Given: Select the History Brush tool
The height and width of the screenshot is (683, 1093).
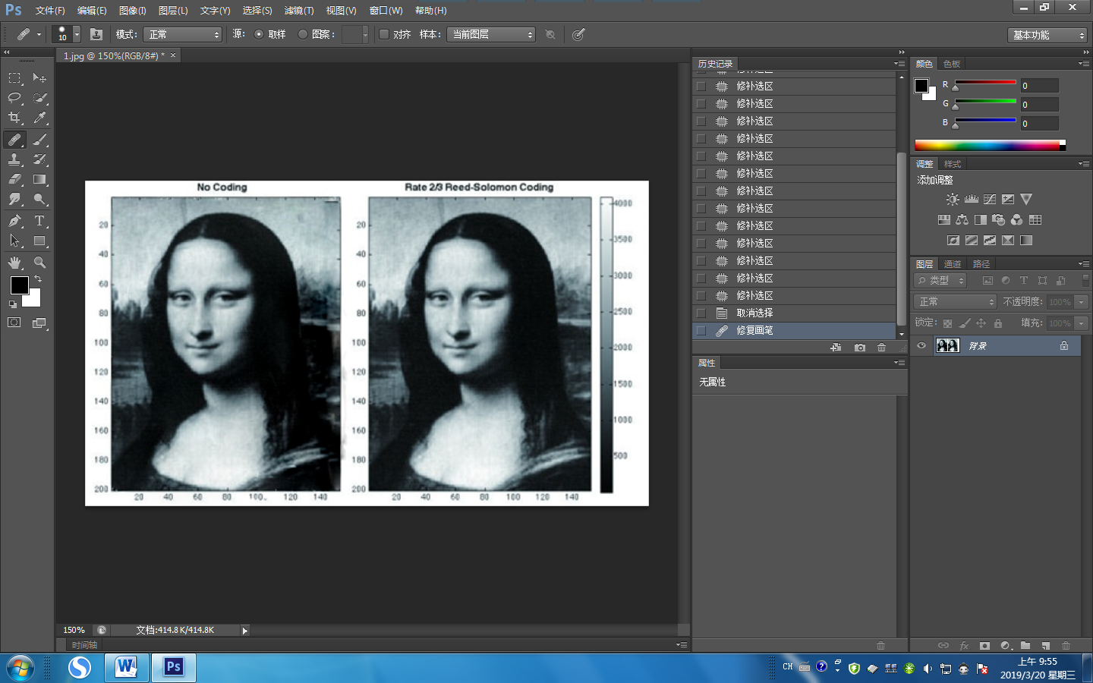Looking at the screenshot, I should tap(39, 159).
